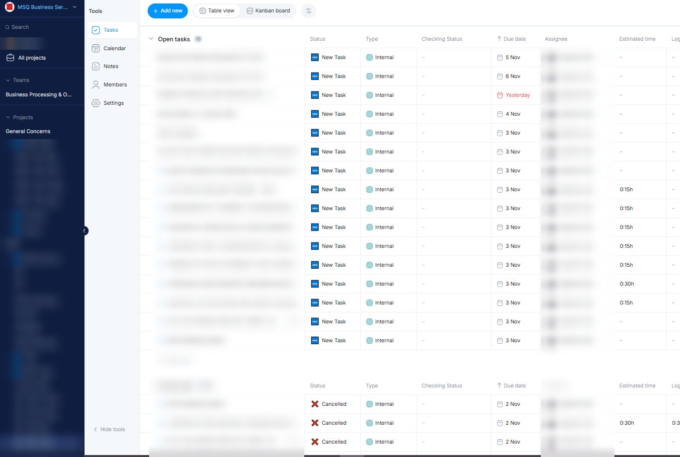Click Internal type swatch on 6 Nov row
Viewport: 680px width, 457px height.
(369, 76)
